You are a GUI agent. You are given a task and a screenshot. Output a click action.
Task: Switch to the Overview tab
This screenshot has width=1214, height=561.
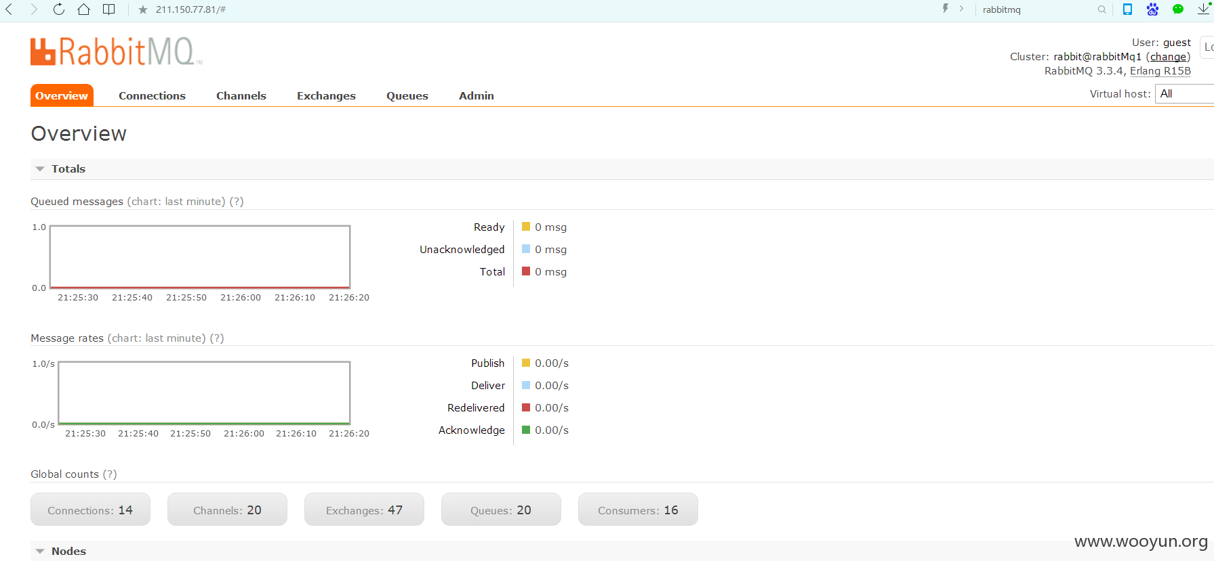pyautogui.click(x=62, y=95)
